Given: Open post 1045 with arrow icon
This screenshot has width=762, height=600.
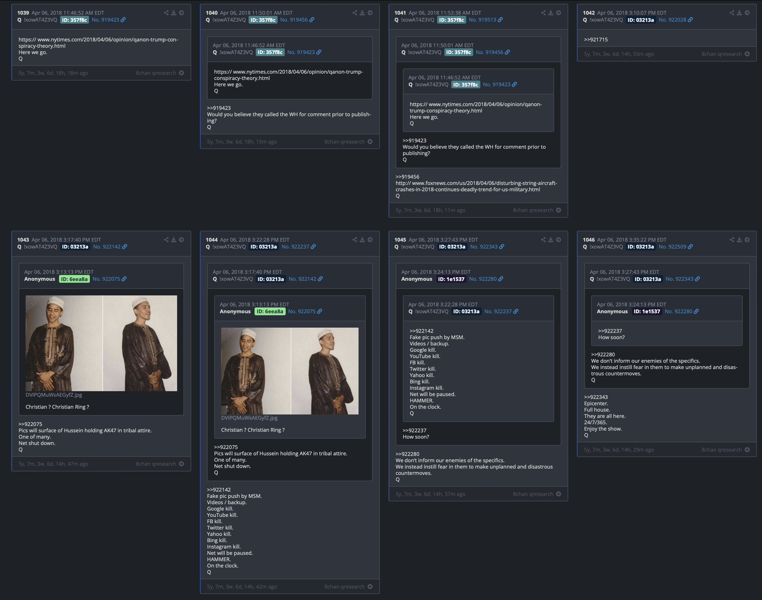Looking at the screenshot, I should pyautogui.click(x=558, y=240).
